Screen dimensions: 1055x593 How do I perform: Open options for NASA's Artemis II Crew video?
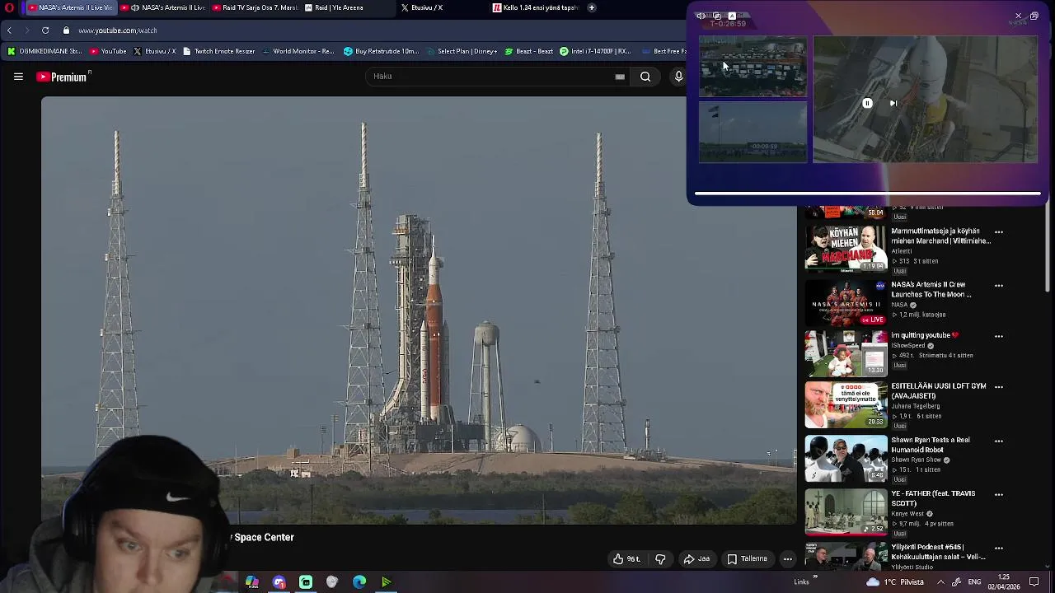pos(999,286)
